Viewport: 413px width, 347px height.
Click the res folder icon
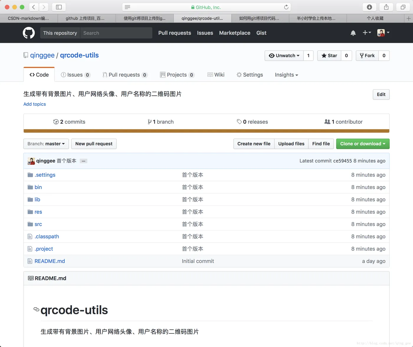pyautogui.click(x=30, y=212)
